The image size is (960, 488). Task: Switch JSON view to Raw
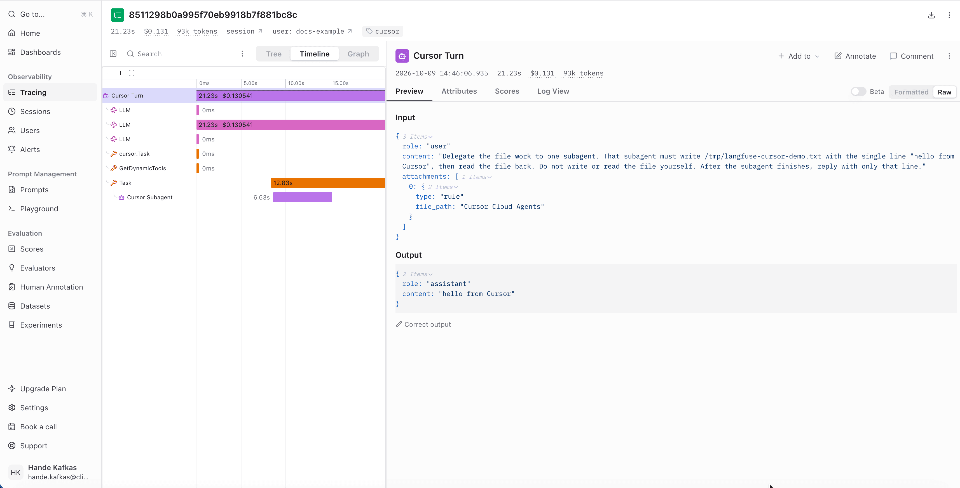point(944,92)
